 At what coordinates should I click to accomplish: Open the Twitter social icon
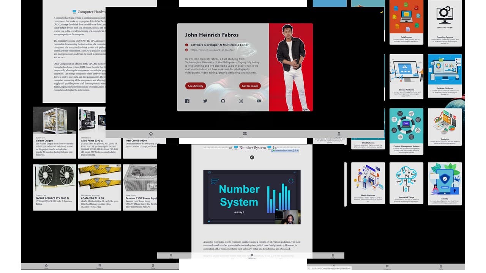205,101
